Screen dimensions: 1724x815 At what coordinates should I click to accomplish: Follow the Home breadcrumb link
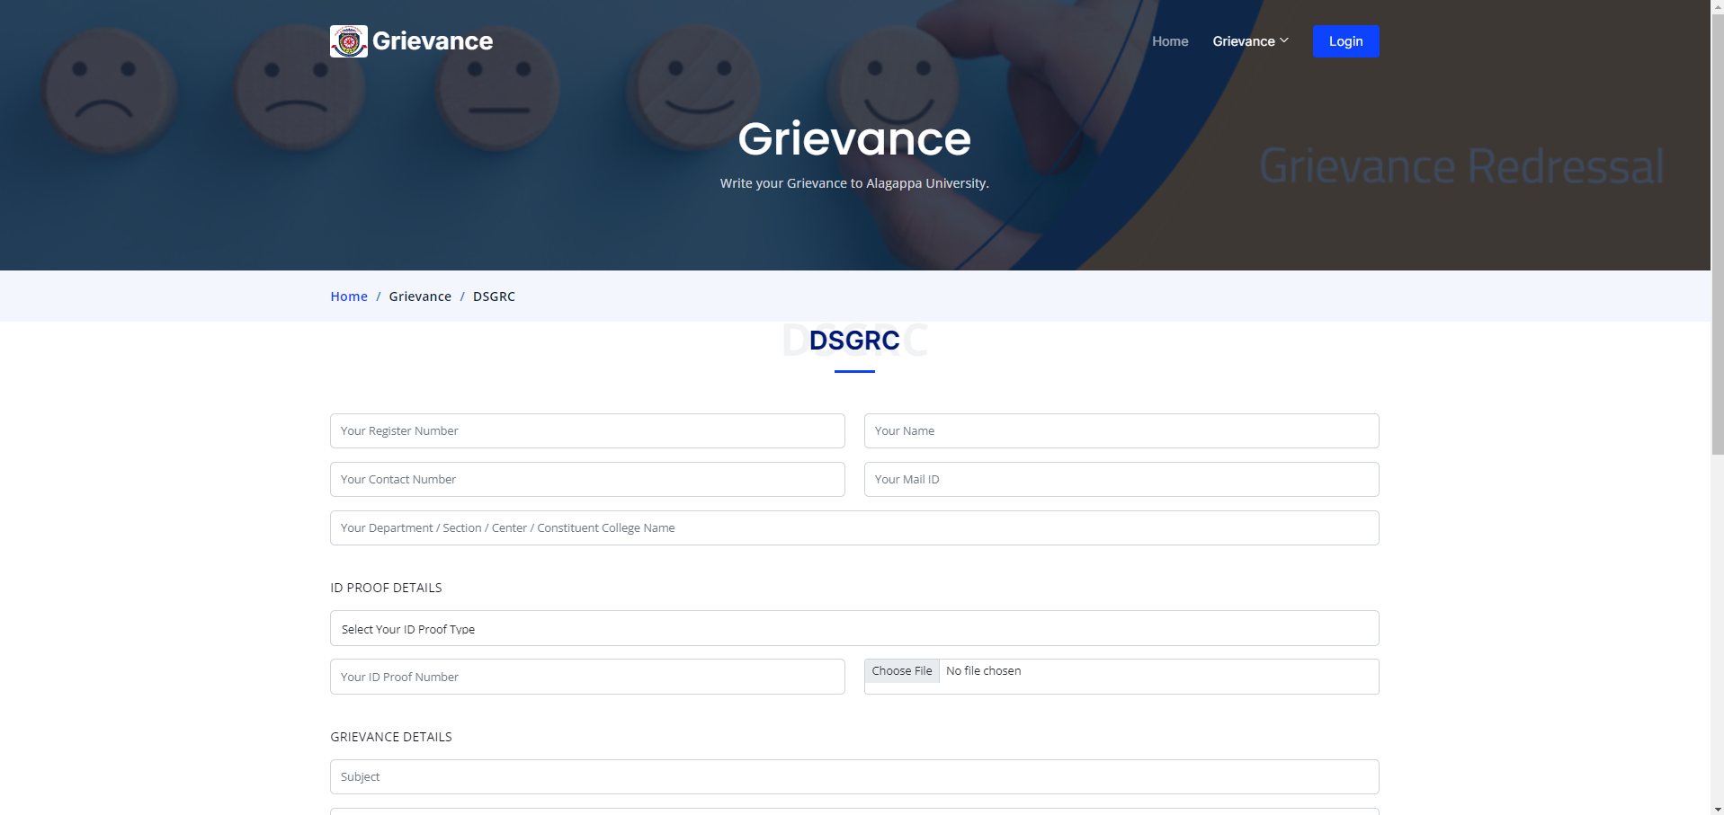(x=349, y=297)
